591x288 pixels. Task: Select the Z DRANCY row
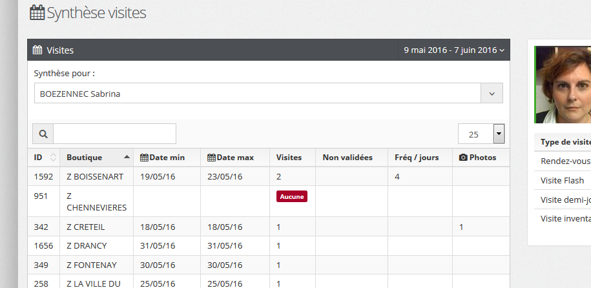(x=87, y=245)
